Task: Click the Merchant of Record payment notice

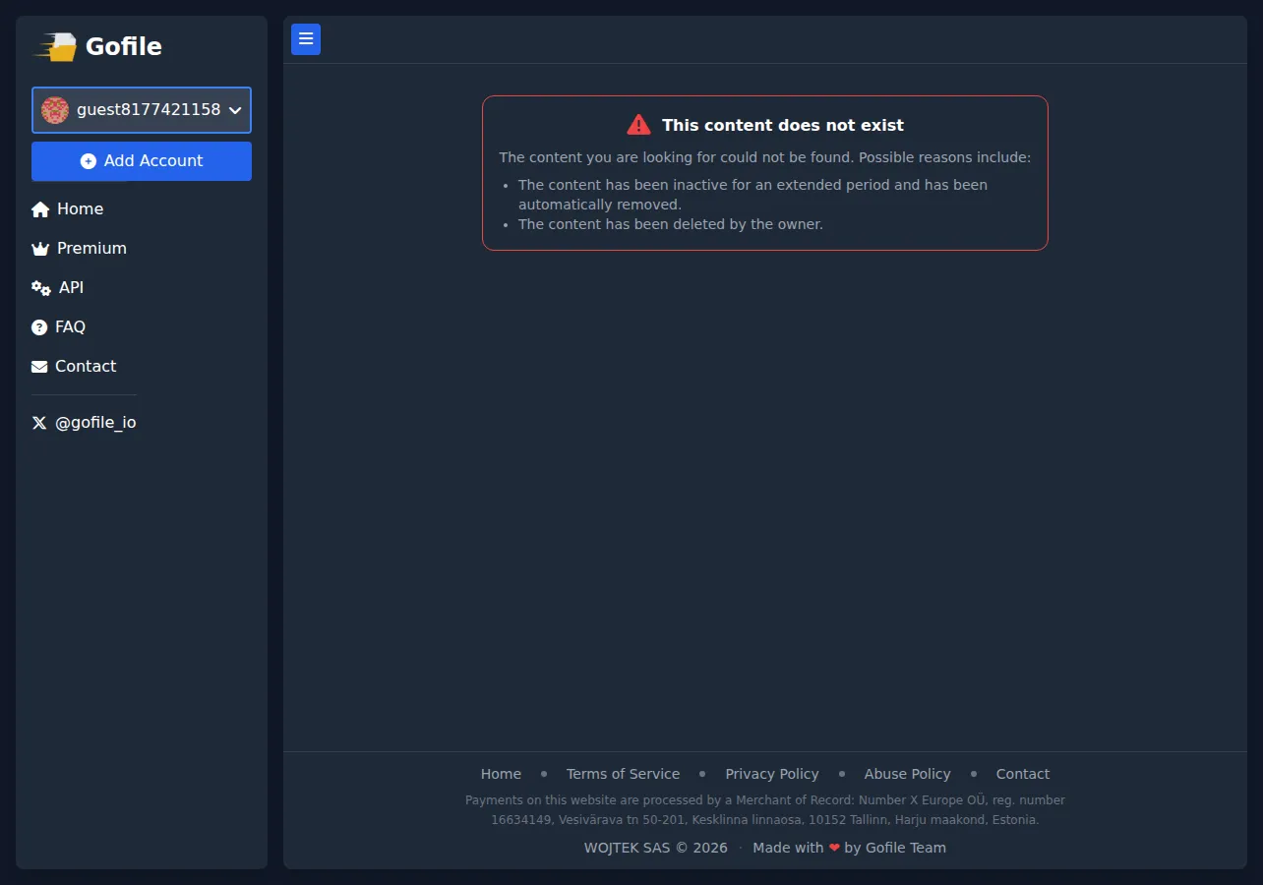Action: click(x=765, y=810)
